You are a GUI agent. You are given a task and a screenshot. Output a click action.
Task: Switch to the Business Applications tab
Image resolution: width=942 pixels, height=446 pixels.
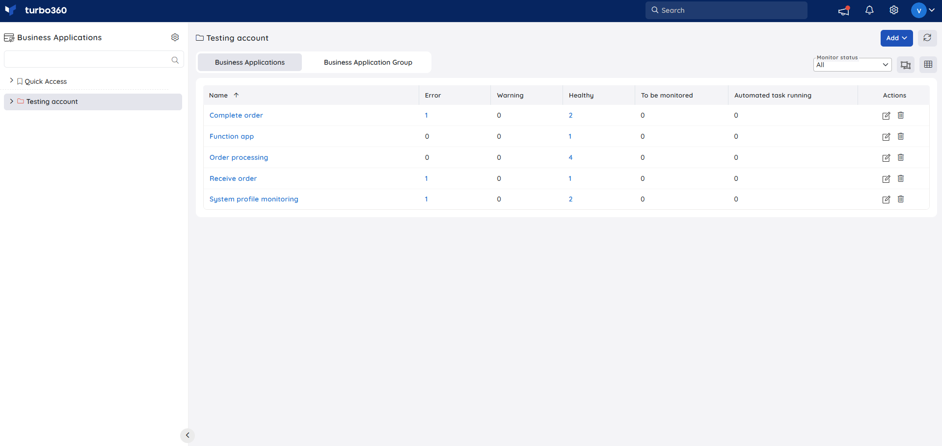click(250, 62)
